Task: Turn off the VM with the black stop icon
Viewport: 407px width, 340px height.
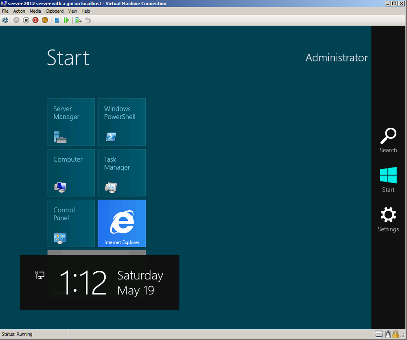Action: tap(26, 20)
